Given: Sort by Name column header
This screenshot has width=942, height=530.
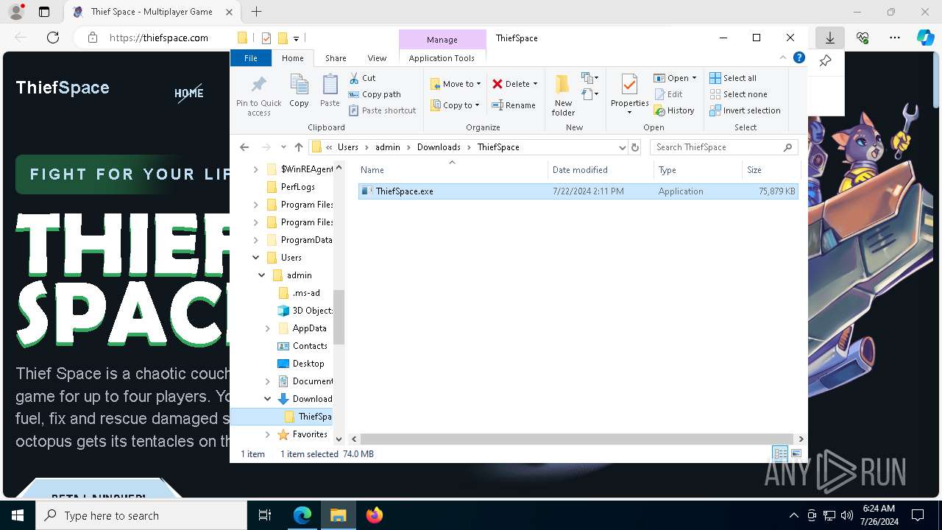Looking at the screenshot, I should click(x=452, y=170).
